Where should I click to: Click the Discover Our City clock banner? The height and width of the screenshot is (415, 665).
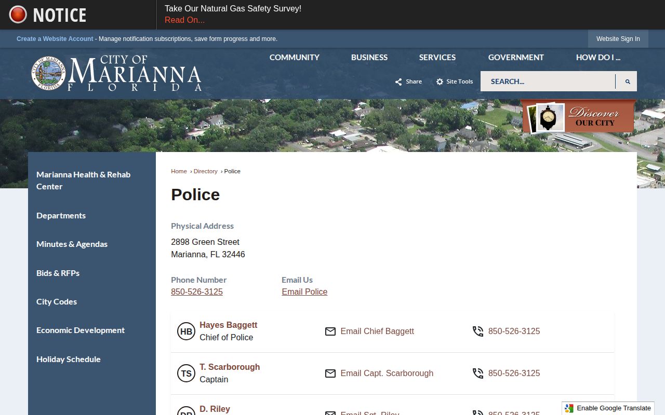(578, 117)
